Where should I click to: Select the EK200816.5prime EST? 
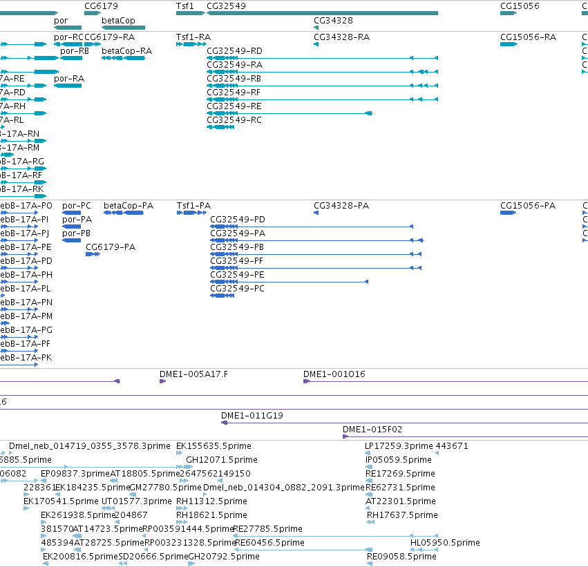coord(80,557)
